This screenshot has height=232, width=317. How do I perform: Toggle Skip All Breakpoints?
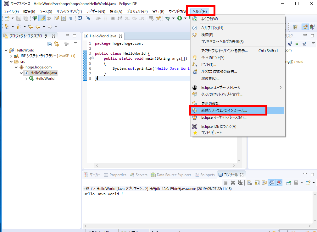coord(88,18)
